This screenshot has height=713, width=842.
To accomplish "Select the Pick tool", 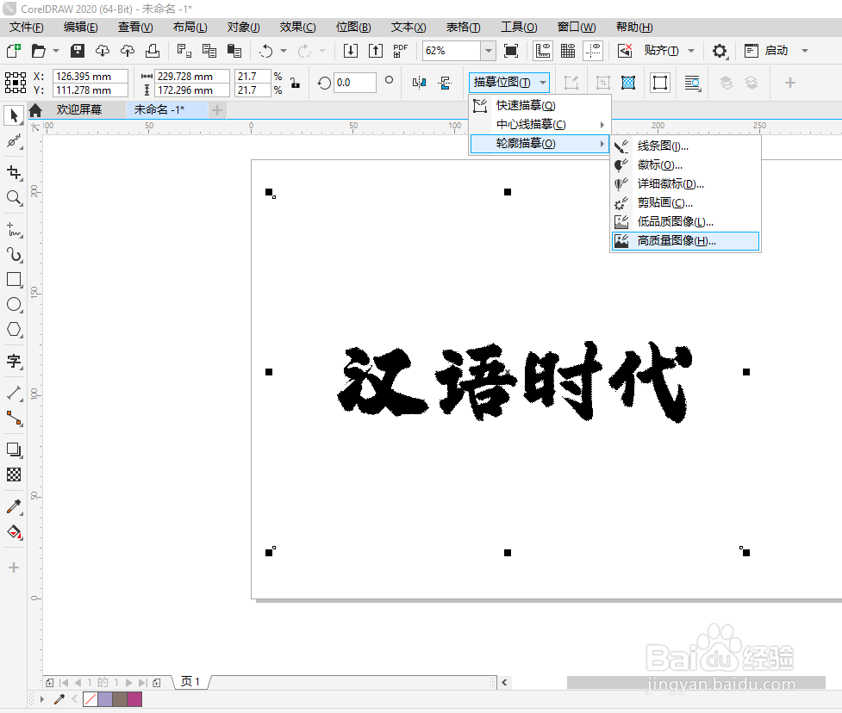I will click(13, 115).
